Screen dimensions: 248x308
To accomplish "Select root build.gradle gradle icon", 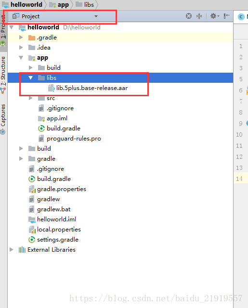I will (x=32, y=179).
